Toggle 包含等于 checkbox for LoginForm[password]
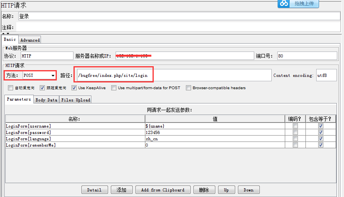The image size is (344, 197). click(321, 132)
